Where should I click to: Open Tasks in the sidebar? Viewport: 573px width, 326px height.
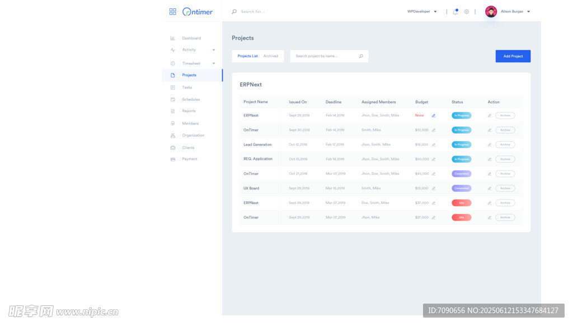[x=187, y=87]
